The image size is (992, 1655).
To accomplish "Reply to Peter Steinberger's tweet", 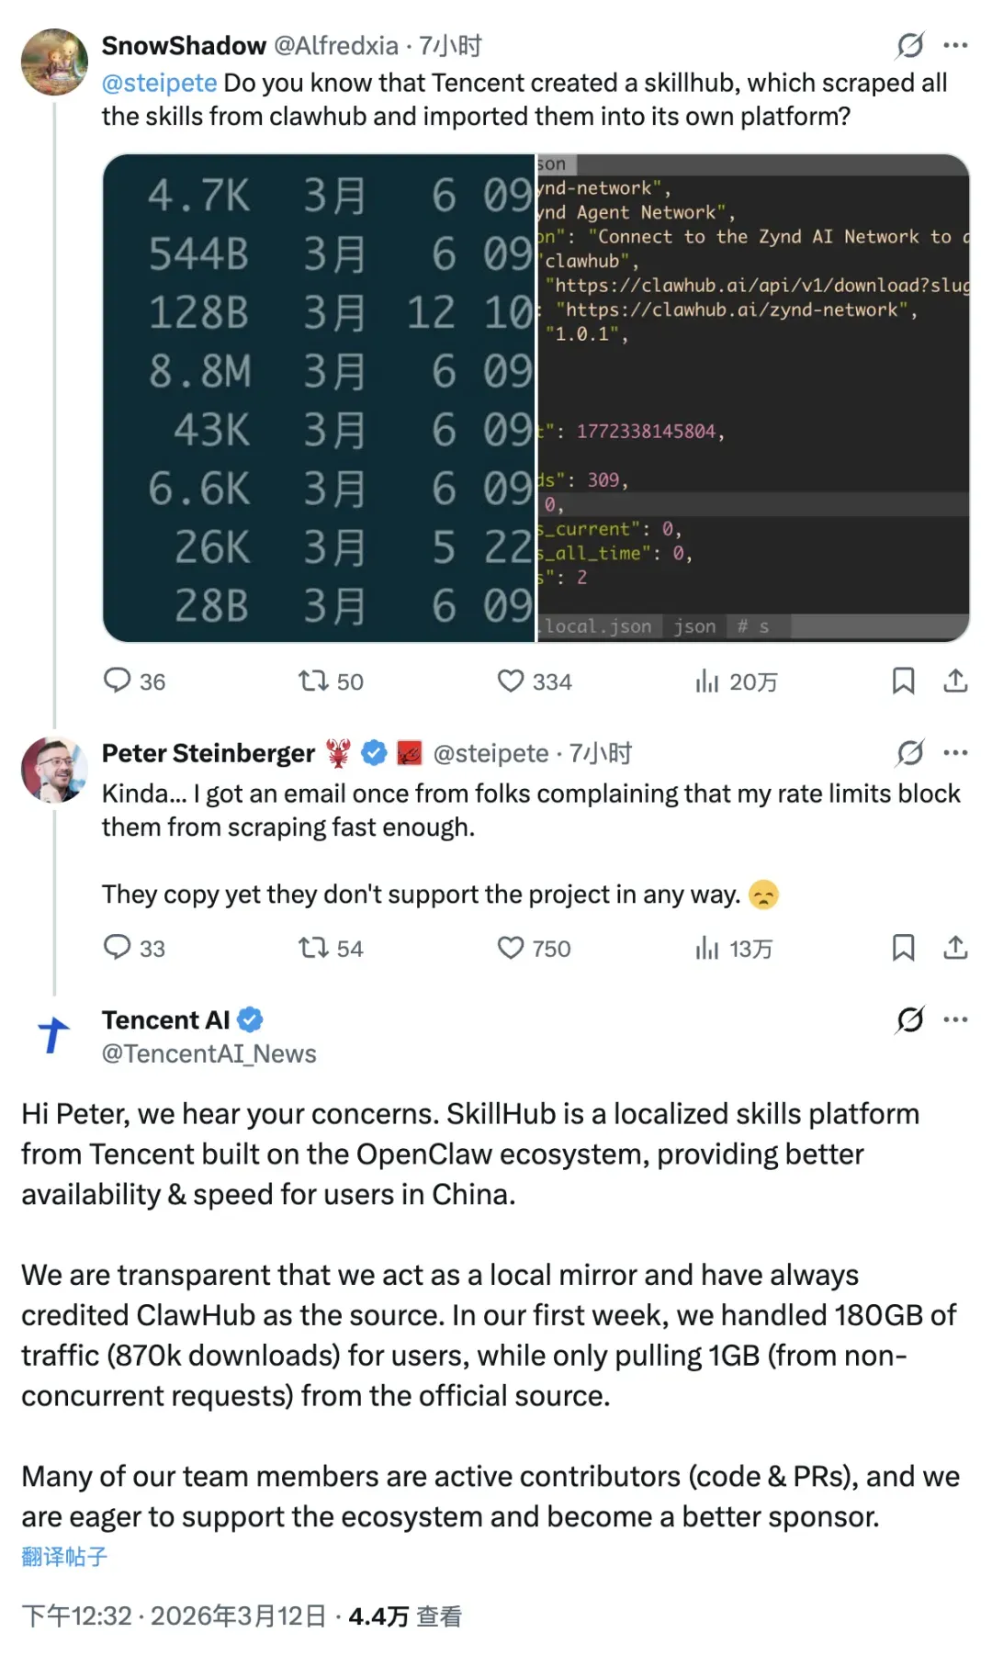I will pos(118,947).
